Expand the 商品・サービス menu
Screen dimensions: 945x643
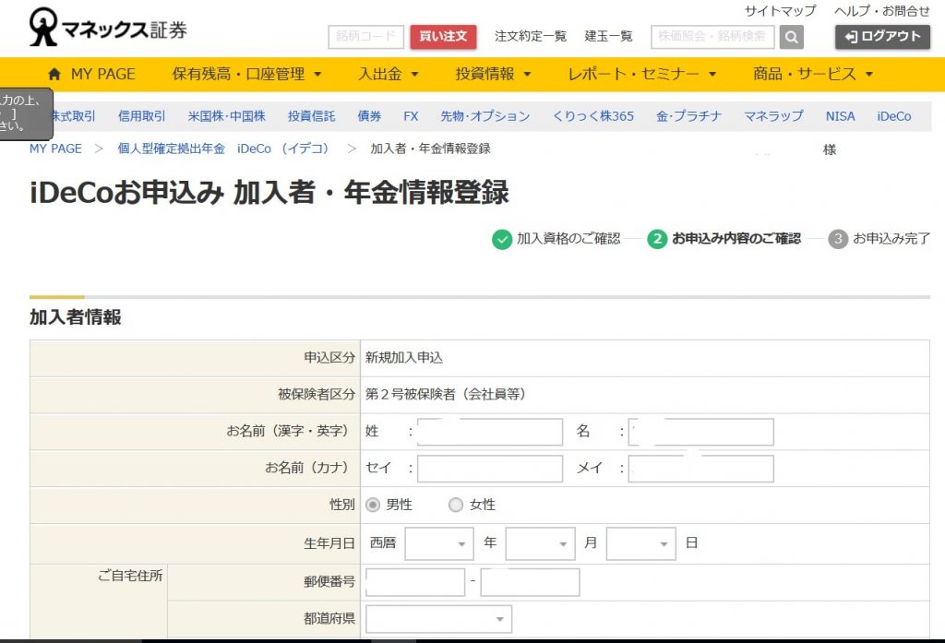tap(813, 74)
